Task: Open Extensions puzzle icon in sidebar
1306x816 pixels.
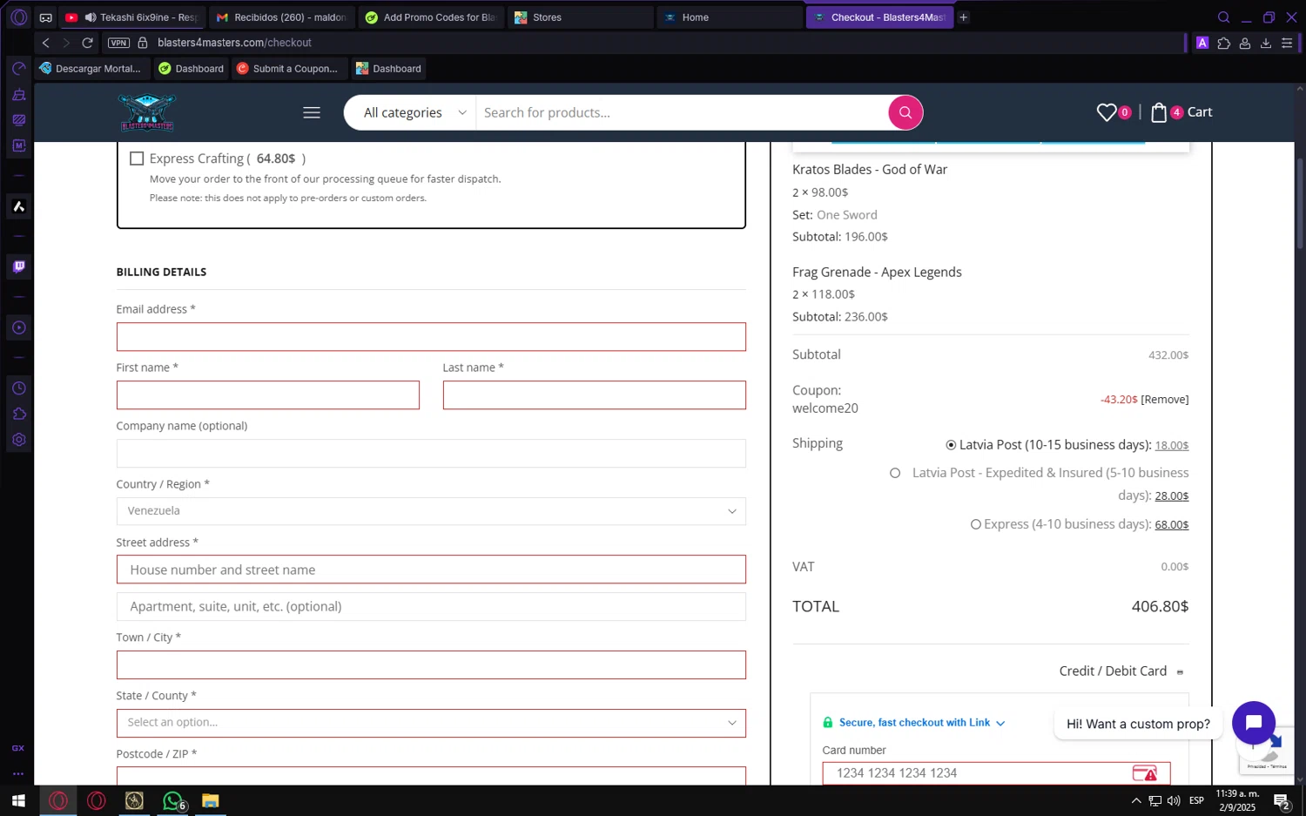Action: point(18,414)
